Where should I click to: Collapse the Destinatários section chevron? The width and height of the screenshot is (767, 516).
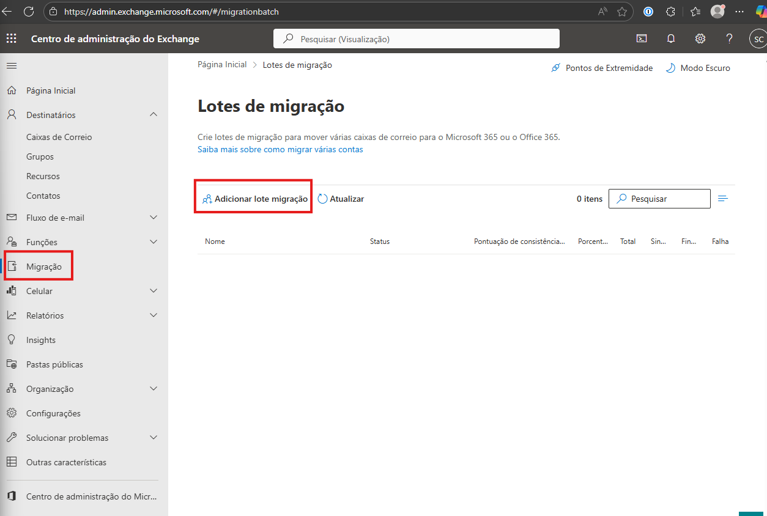click(x=154, y=114)
